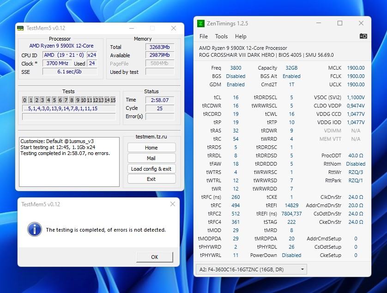Click the Time field showing 2:58.07
The width and height of the screenshot is (387, 293).
tap(160, 100)
